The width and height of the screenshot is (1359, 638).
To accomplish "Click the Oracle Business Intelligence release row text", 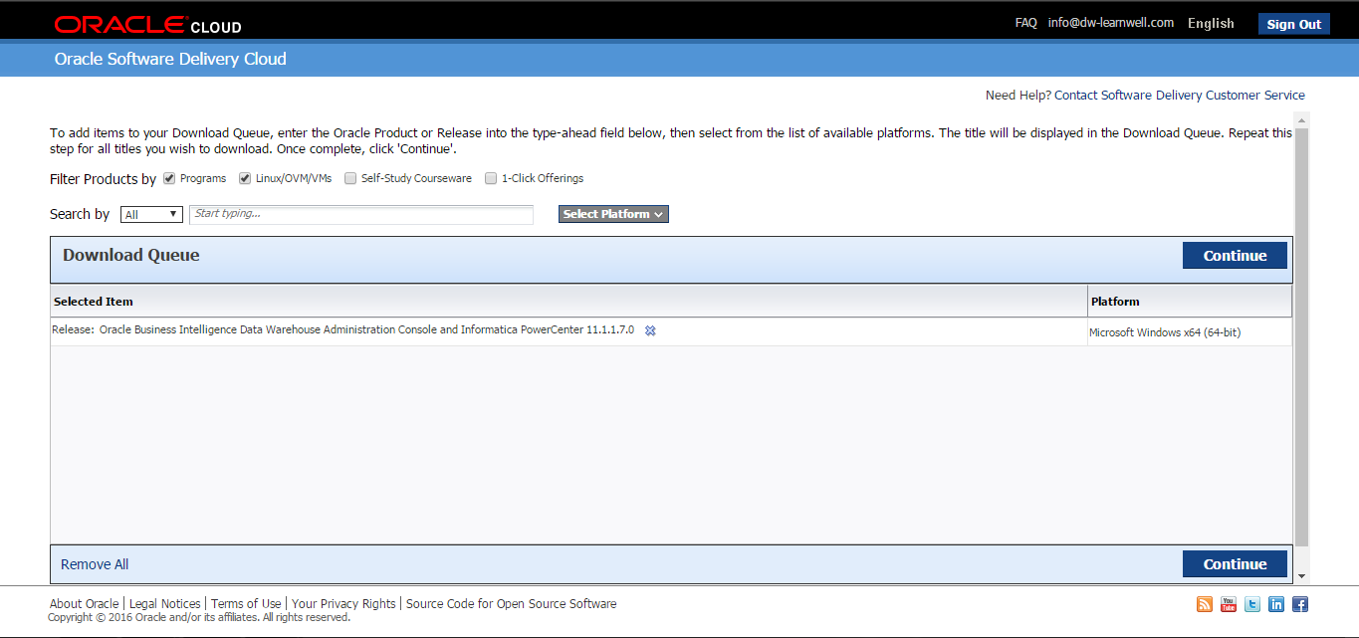I will click(342, 329).
